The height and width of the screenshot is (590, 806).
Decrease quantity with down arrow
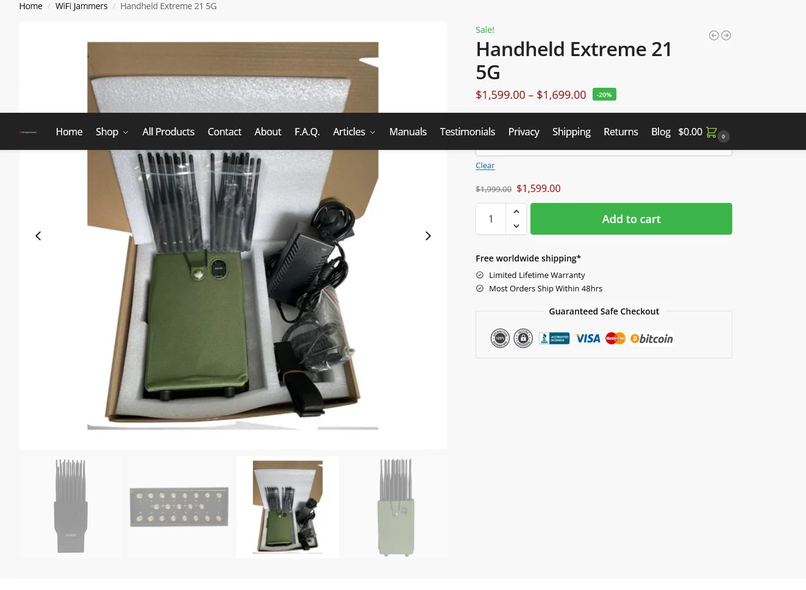[516, 226]
